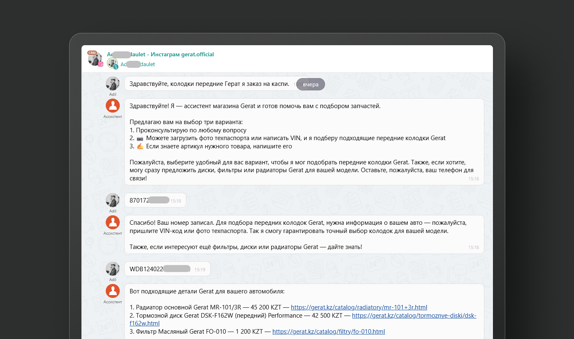The image size is (574, 339).
Task: Open the FO-010 oil filter catalog link
Action: pos(328,332)
